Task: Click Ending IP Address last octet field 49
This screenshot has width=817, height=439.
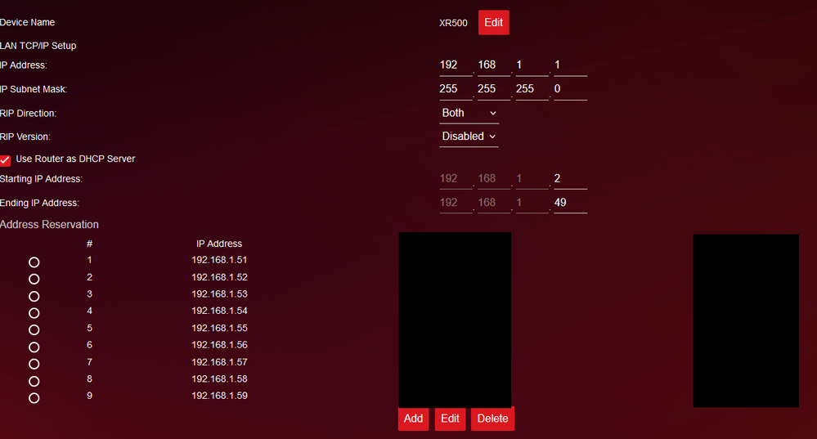Action: 570,203
